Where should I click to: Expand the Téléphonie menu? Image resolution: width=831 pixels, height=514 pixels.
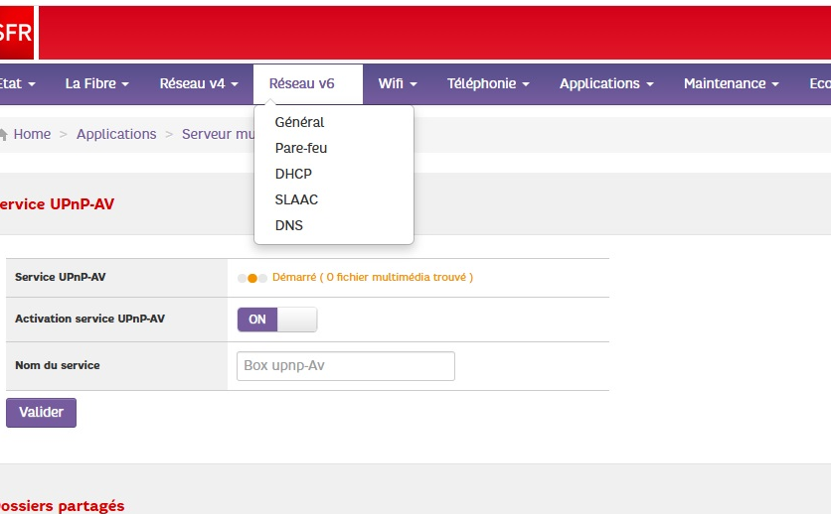click(x=488, y=84)
